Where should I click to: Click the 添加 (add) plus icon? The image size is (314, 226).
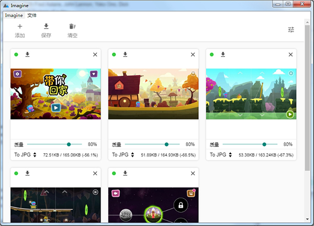(20, 26)
